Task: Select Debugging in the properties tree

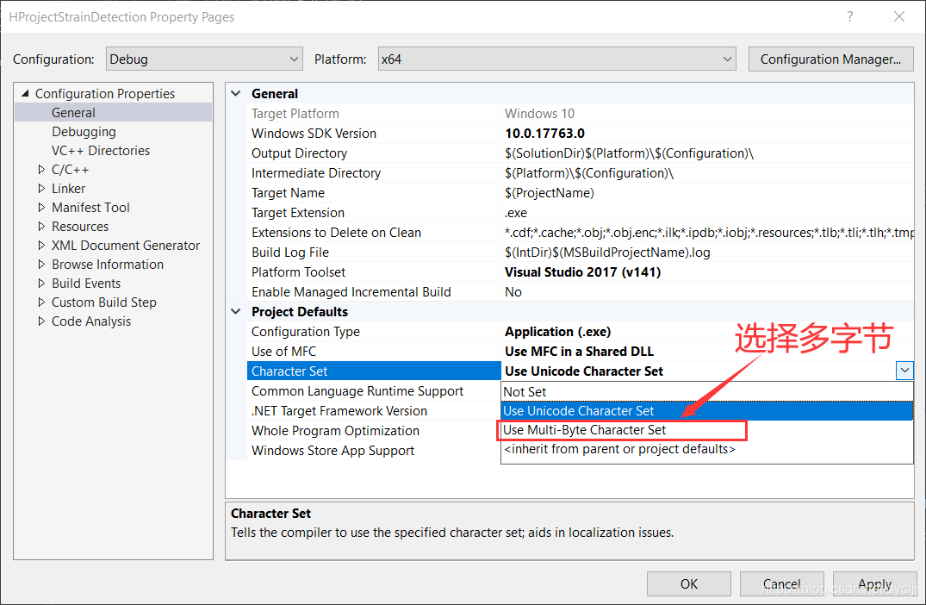Action: pyautogui.click(x=84, y=132)
